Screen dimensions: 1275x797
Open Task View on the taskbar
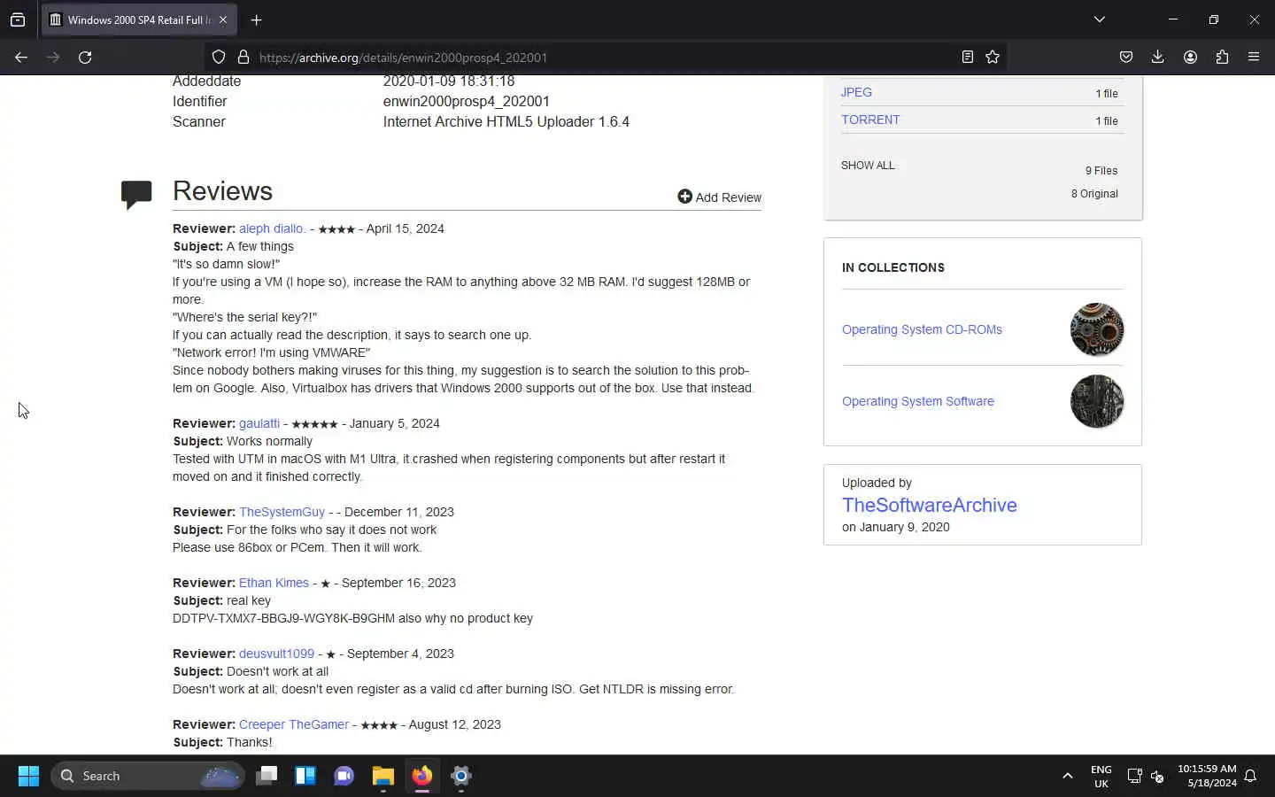tap(267, 776)
